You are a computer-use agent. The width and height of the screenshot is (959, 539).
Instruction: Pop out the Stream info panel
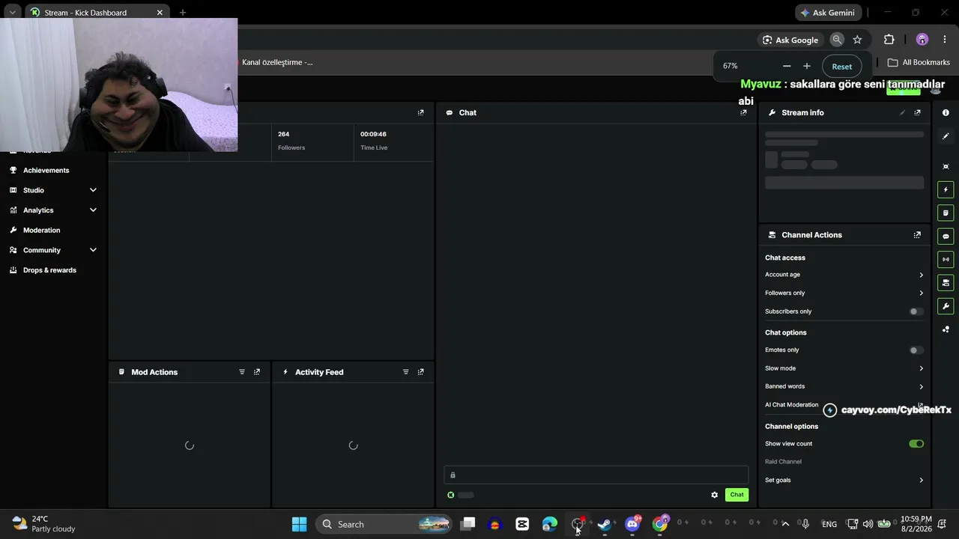click(x=917, y=112)
